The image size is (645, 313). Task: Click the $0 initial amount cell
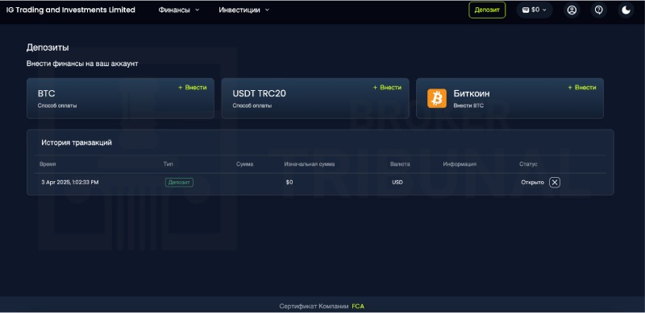(289, 183)
